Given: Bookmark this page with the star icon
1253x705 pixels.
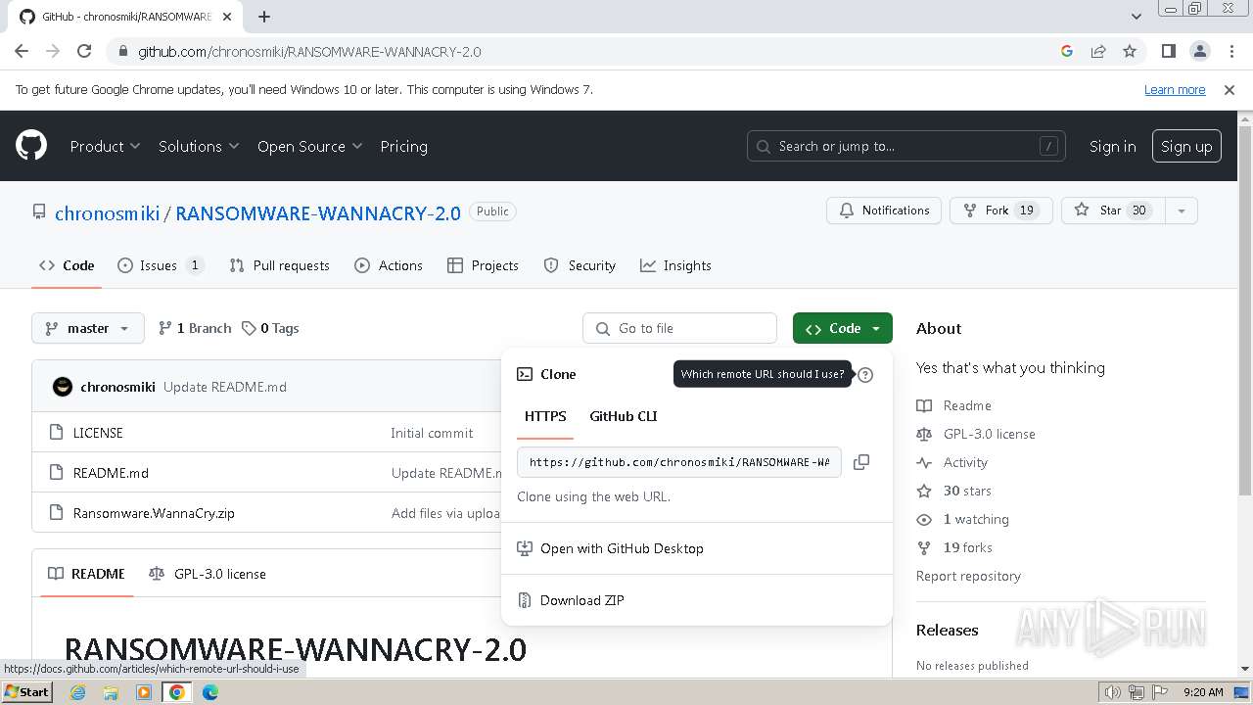Looking at the screenshot, I should 1130,51.
